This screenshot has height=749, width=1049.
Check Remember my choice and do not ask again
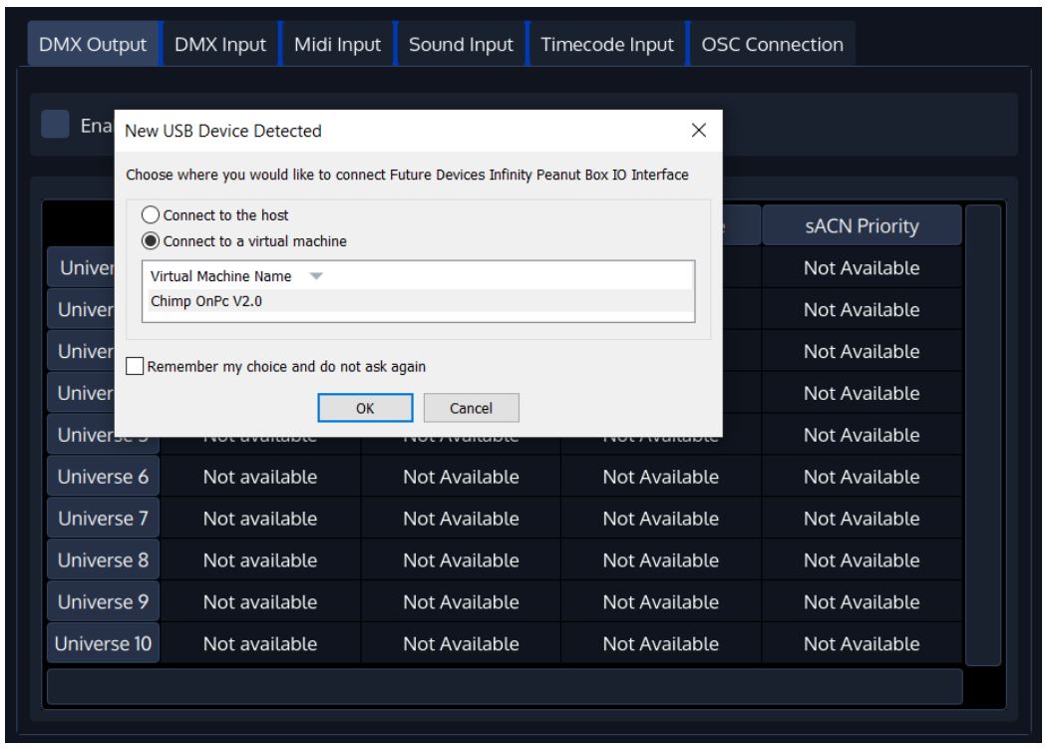[x=136, y=366]
